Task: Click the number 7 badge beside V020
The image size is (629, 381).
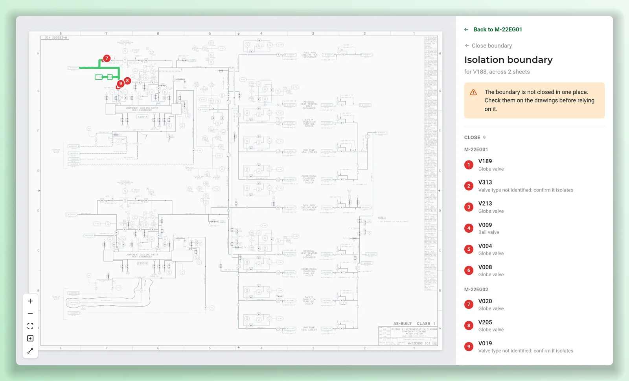Action: pyautogui.click(x=469, y=304)
